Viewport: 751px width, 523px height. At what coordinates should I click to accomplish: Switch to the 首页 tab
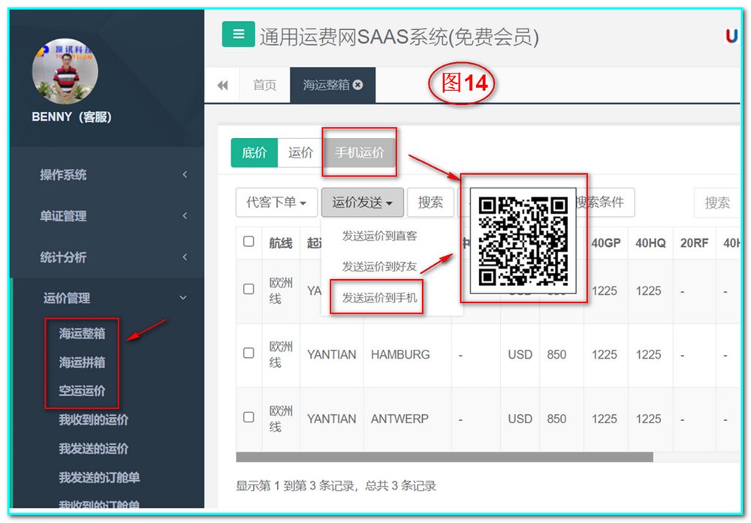click(x=264, y=86)
